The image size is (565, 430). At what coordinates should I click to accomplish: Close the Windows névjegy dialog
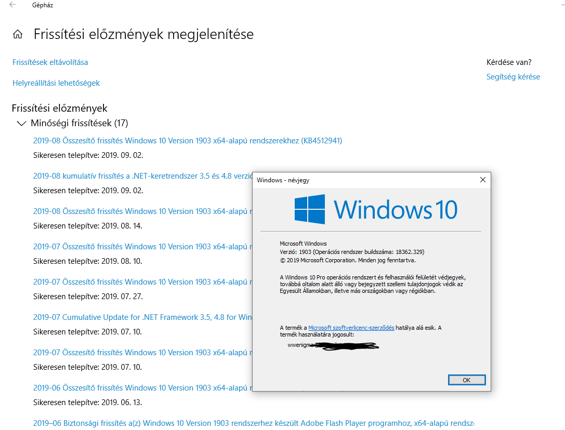tap(483, 180)
